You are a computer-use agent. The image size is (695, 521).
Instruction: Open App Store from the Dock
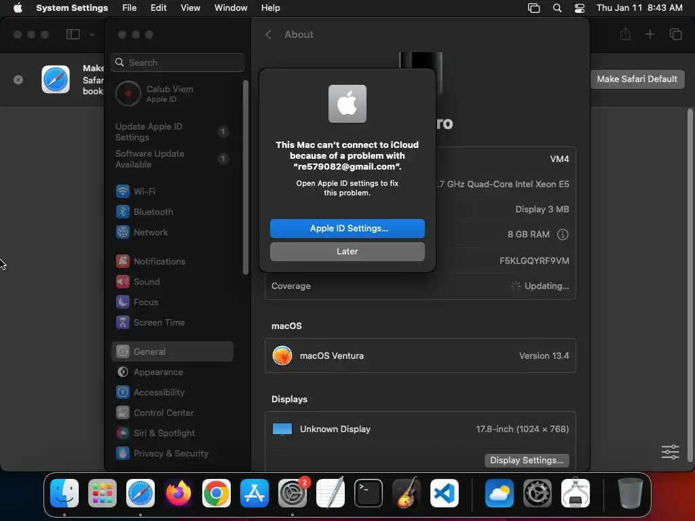click(255, 493)
